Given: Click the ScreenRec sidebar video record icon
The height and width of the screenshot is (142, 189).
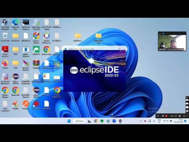Looking at the screenshot, I should pos(187,104).
